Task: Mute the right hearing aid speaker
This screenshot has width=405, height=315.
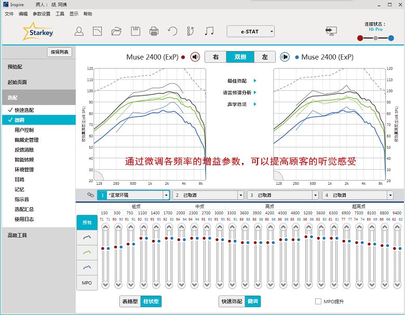Action: (195, 57)
